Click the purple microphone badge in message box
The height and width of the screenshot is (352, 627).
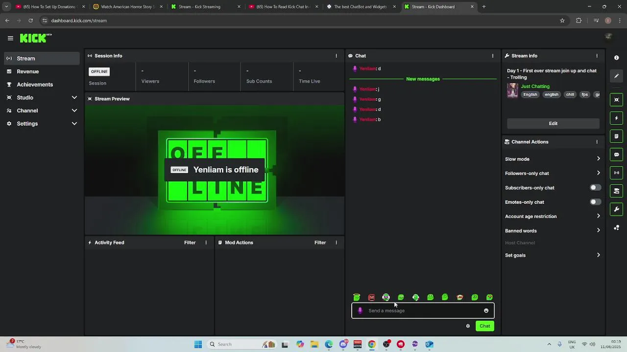tap(360, 310)
